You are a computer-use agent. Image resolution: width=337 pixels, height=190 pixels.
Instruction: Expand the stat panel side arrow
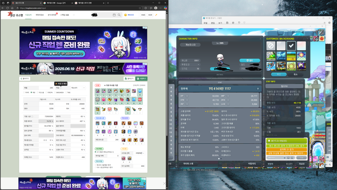click(x=260, y=100)
